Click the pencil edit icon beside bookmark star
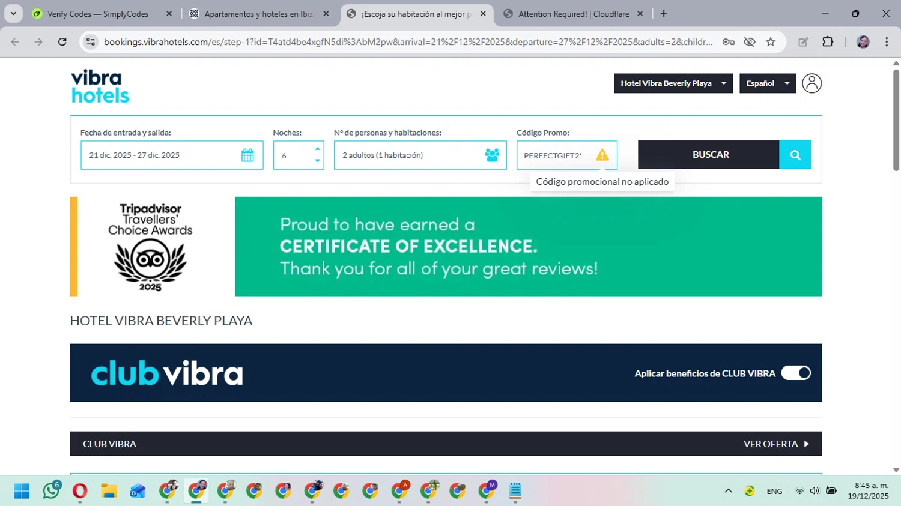Image resolution: width=901 pixels, height=506 pixels. [x=803, y=42]
